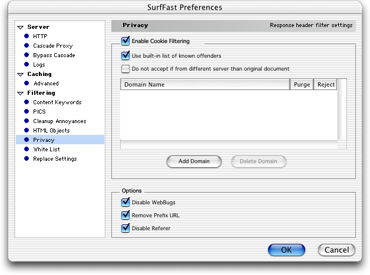The height and width of the screenshot is (275, 370).
Task: Collapse the Server section triangle
Action: [20, 27]
